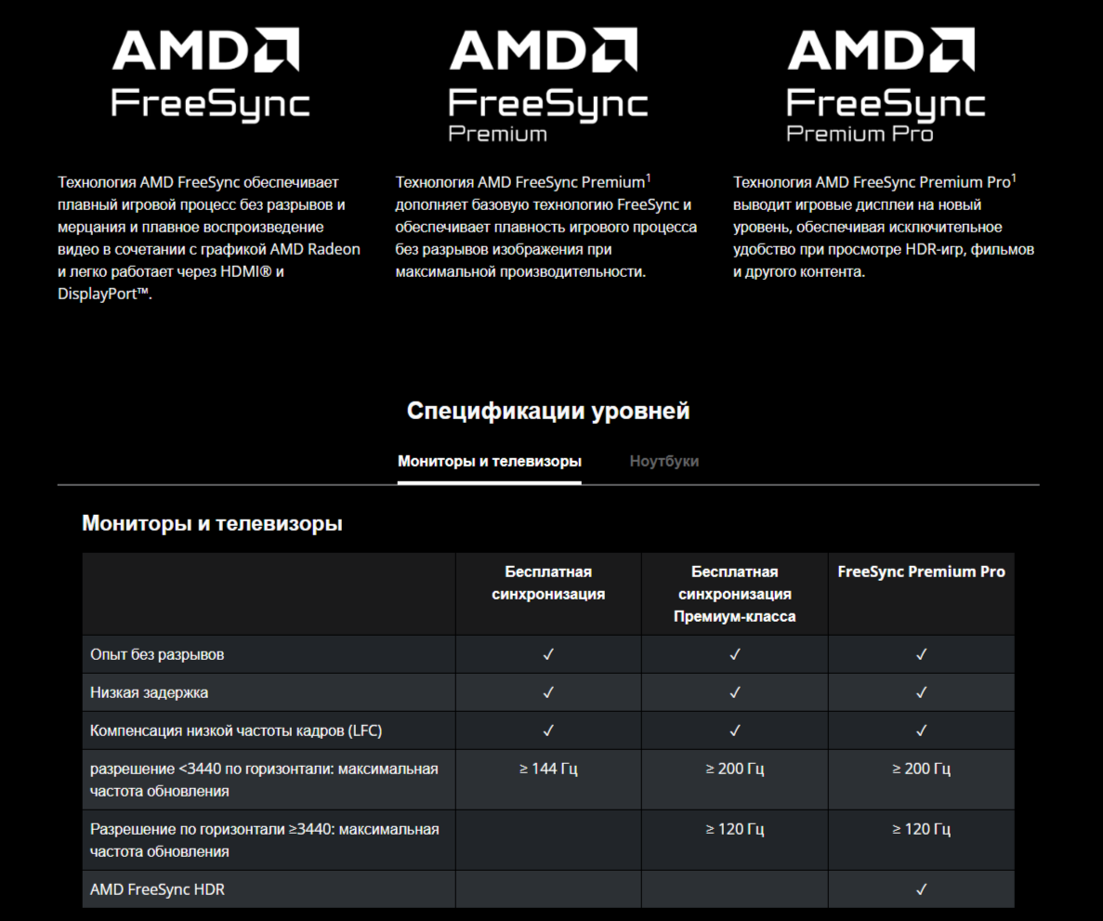Click Низкая задержка checkmark under FreeSync Premium Pro
The image size is (1103, 921).
coord(921,692)
